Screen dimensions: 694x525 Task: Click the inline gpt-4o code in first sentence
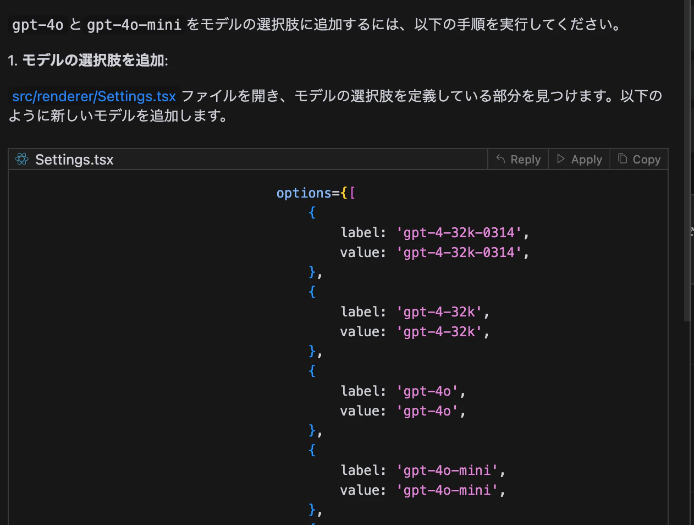click(x=38, y=25)
